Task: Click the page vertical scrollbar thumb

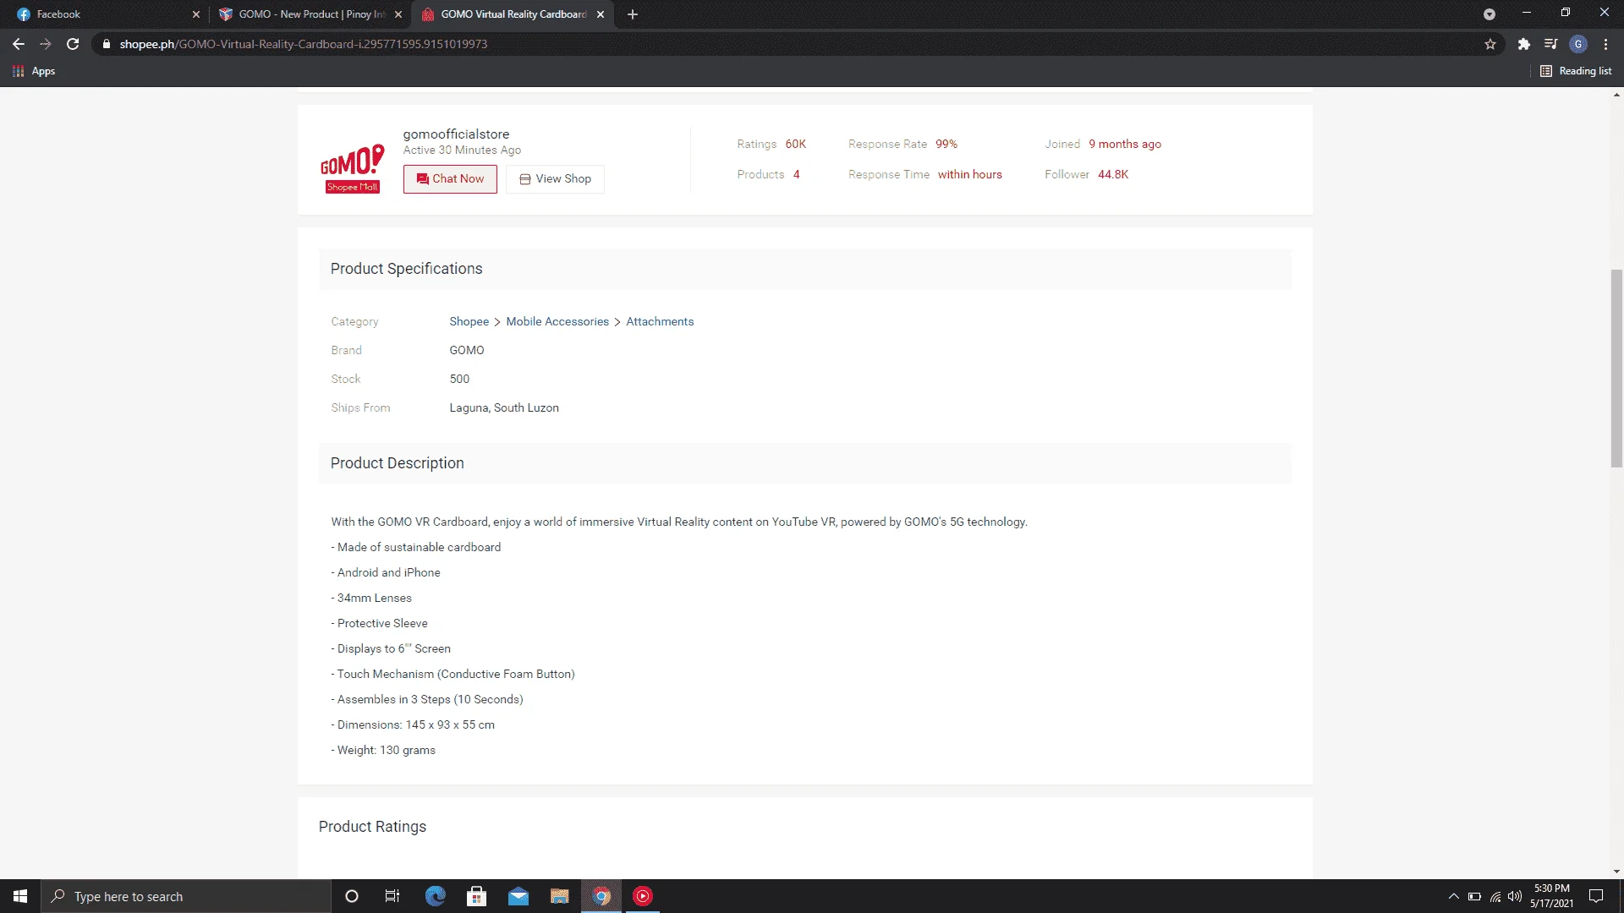Action: (1616, 368)
